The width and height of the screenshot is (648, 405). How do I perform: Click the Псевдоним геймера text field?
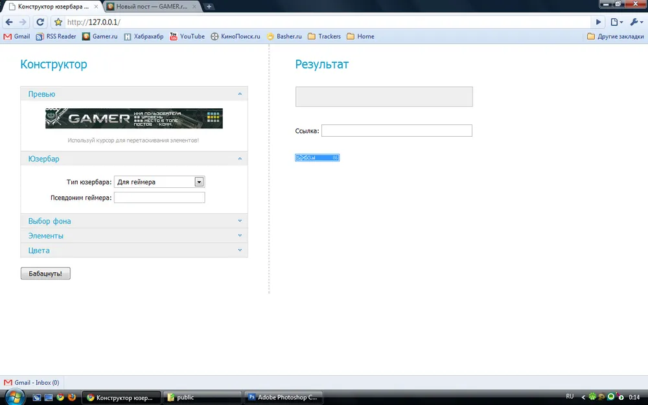[159, 198]
